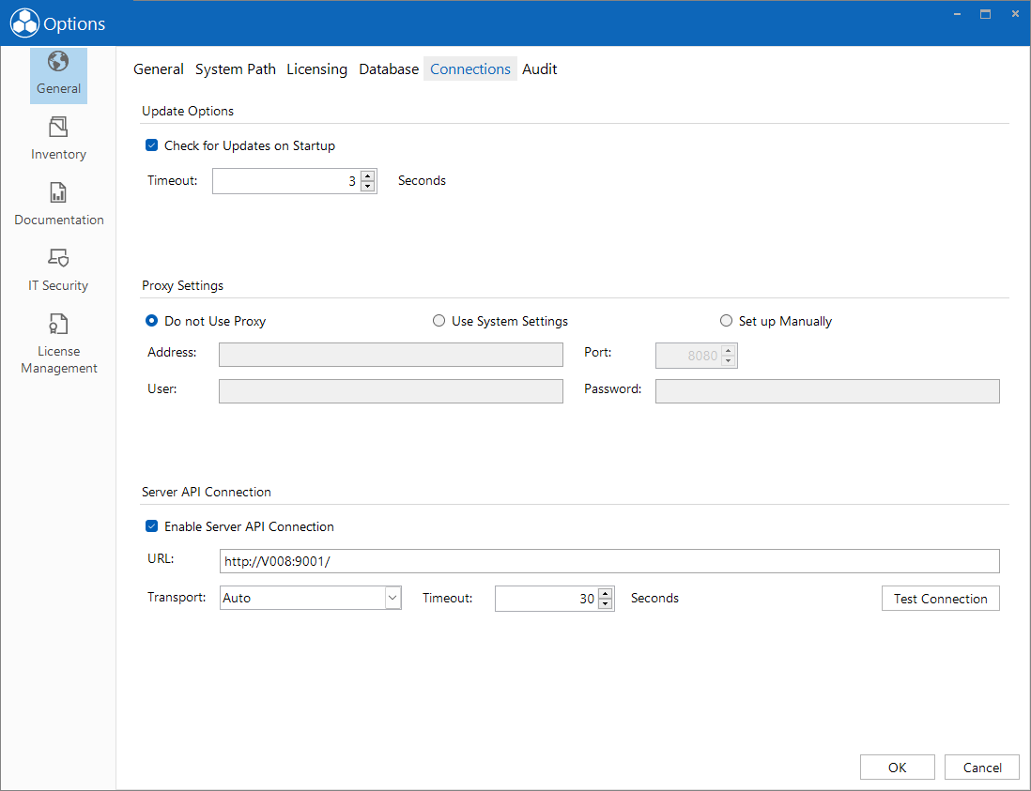Dismiss dialog with Cancel button
The image size is (1031, 791).
[982, 768]
